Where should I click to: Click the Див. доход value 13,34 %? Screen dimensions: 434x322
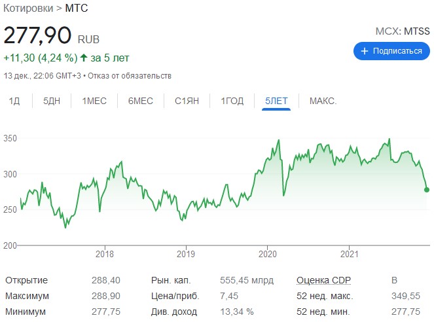tap(237, 312)
